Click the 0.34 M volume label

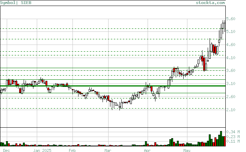[x=233, y=132]
